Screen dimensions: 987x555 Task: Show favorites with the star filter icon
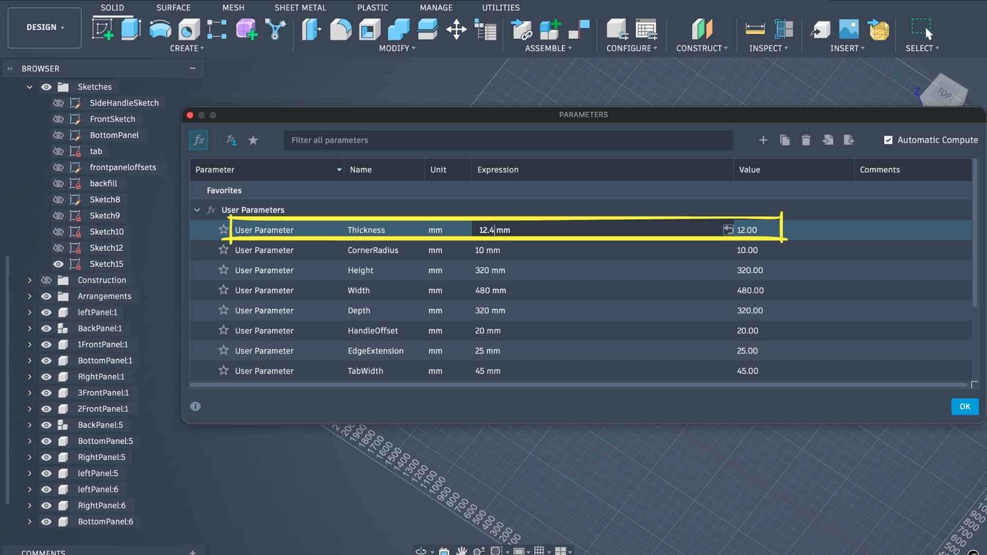(253, 140)
